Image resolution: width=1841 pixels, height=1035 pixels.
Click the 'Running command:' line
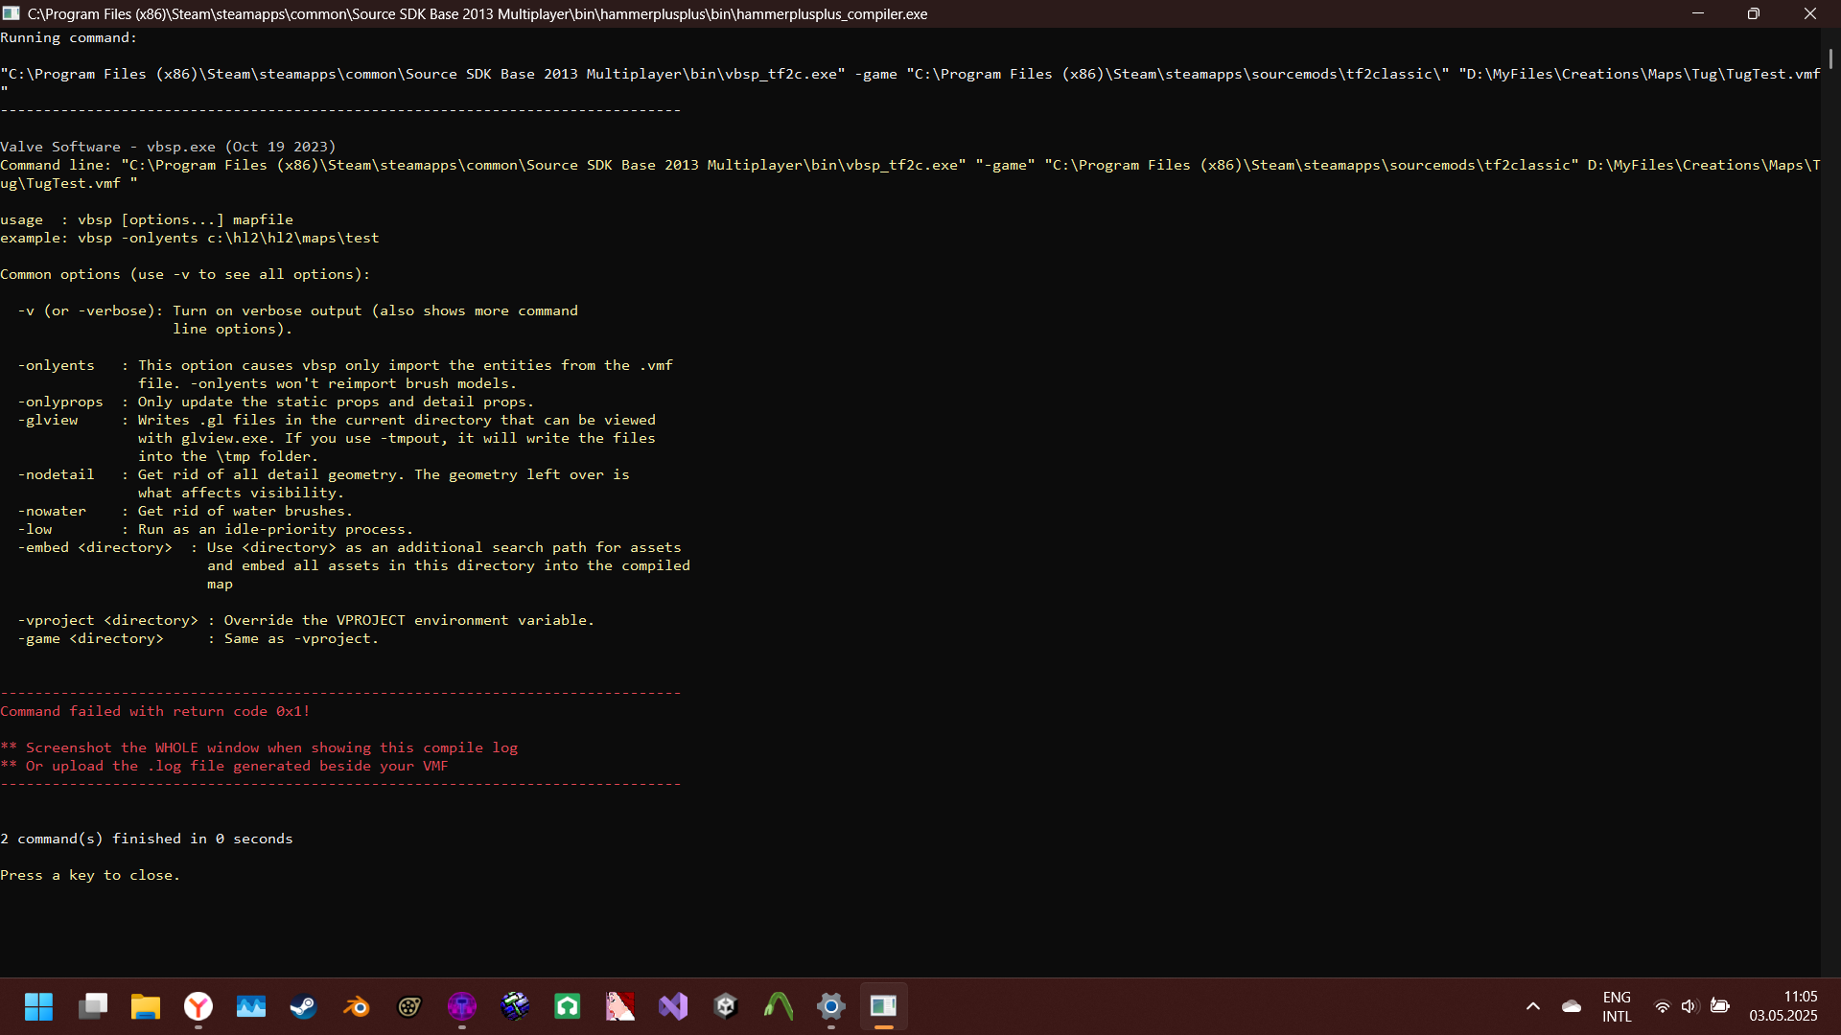click(69, 37)
